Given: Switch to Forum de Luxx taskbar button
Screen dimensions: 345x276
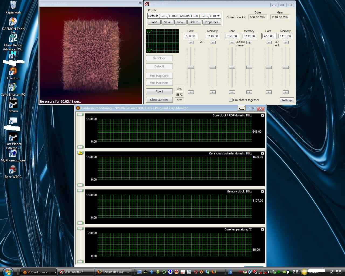Looking at the screenshot, I should [x=113, y=272].
